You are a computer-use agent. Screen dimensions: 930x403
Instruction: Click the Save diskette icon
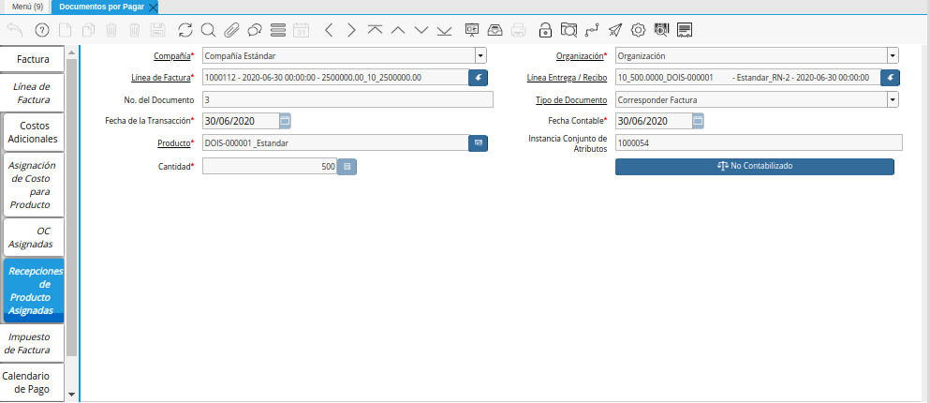(x=157, y=30)
